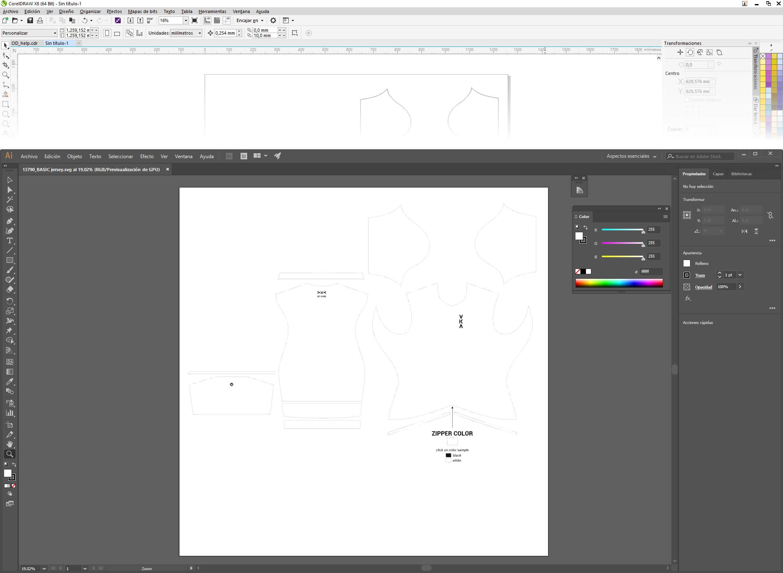Toggle landscape page orientation in CorelDRAW
Screen dimensions: 783x573
[x=117, y=33]
